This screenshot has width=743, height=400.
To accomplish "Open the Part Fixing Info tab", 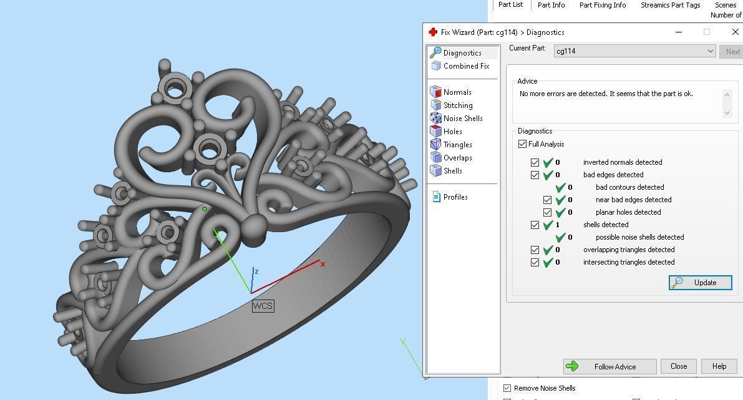I will (x=602, y=5).
